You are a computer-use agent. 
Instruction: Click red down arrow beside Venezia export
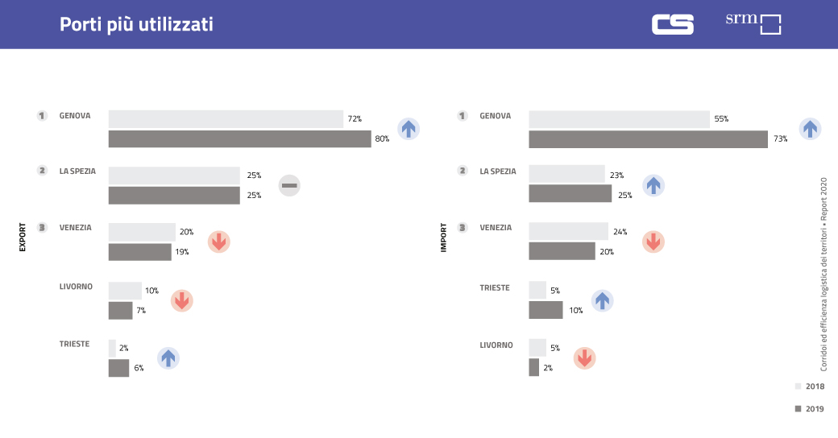click(219, 242)
